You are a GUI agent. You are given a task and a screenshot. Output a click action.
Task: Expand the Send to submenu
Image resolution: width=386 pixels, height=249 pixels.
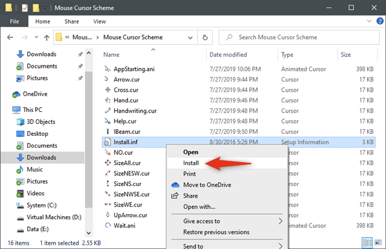click(227, 246)
